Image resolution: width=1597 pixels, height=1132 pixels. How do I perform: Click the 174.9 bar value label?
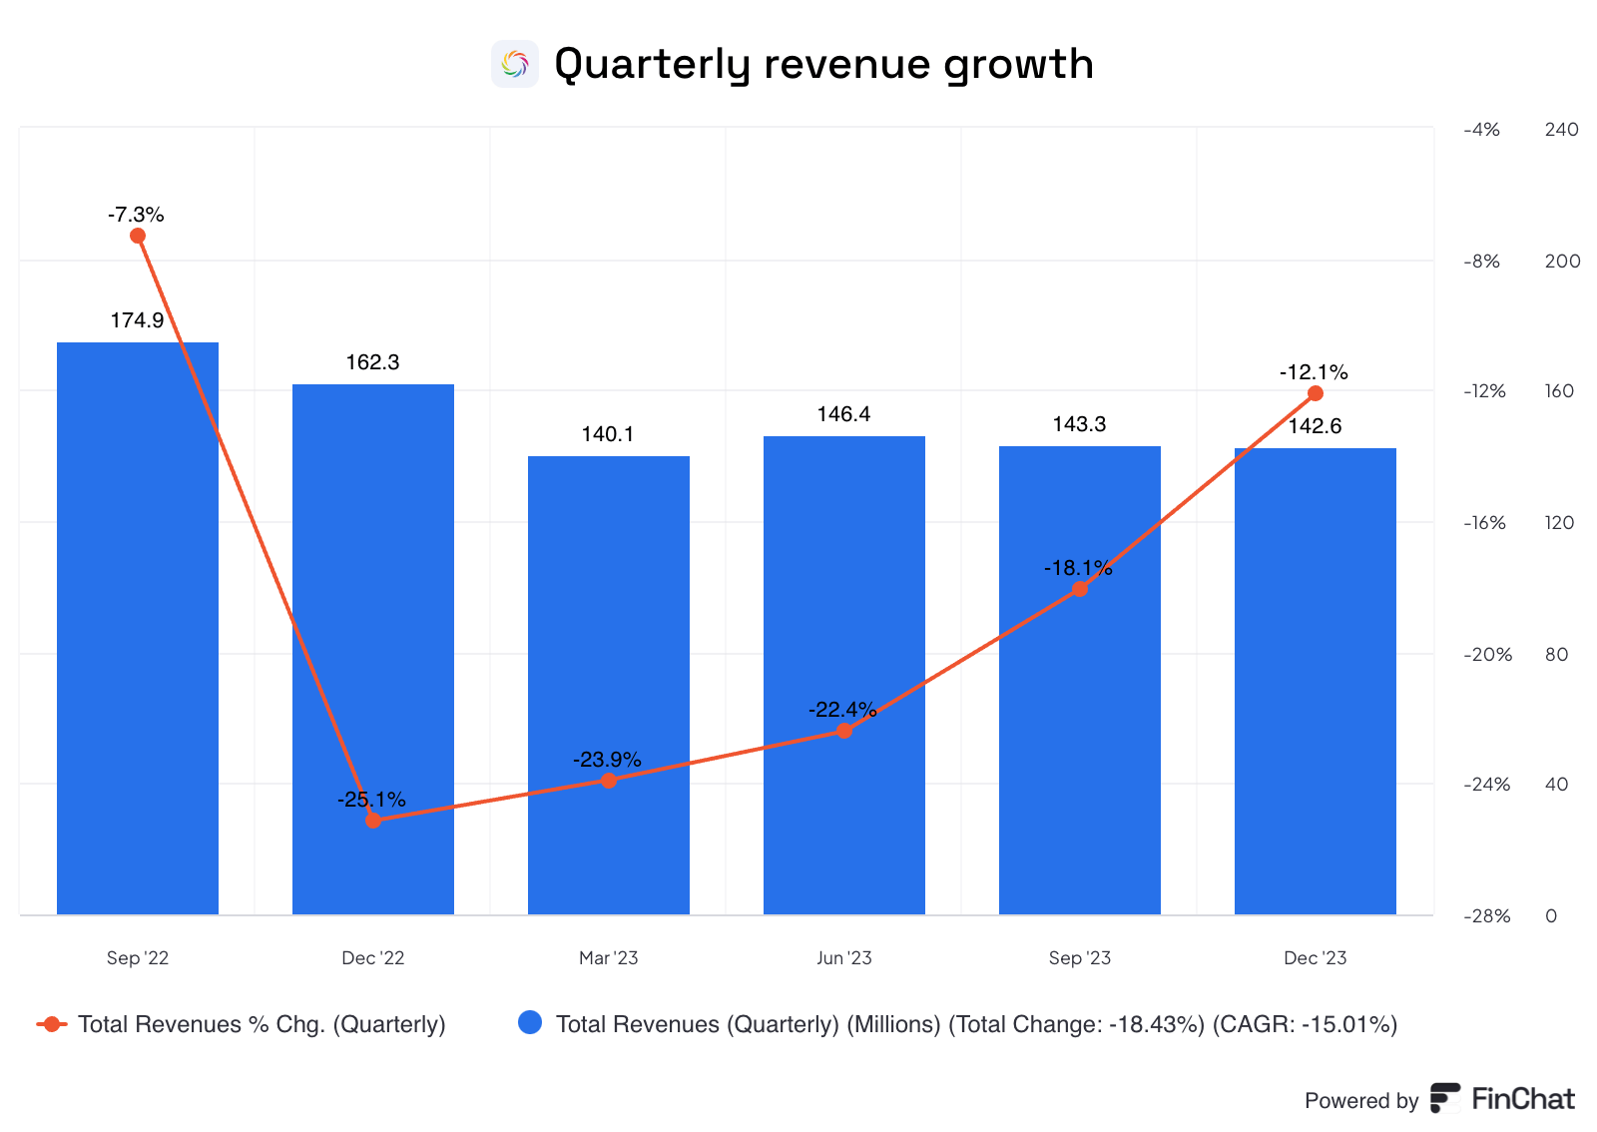point(137,320)
